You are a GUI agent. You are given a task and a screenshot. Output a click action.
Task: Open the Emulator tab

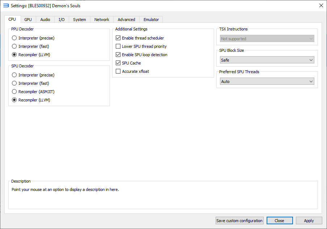click(151, 20)
